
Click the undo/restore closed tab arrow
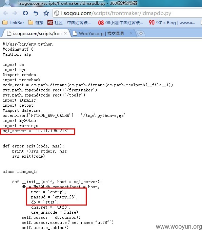(36, 13)
